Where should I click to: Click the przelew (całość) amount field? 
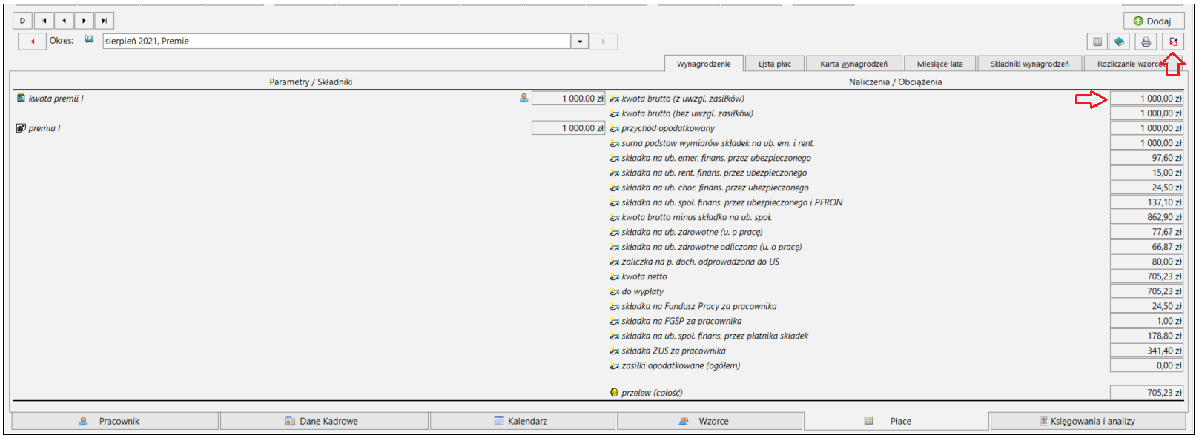coord(1146,393)
